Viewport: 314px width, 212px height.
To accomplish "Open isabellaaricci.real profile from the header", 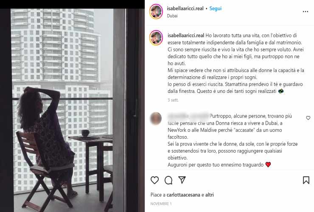I will point(185,8).
